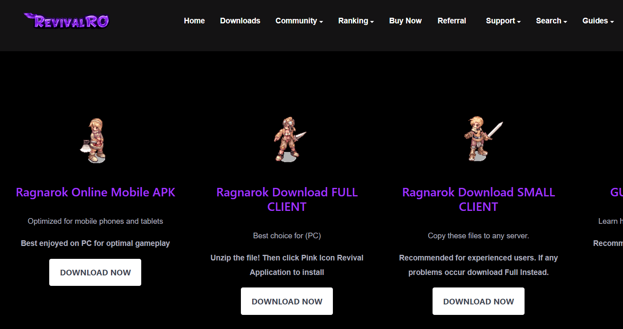This screenshot has height=329, width=623.
Task: Click the RevivalRO logo
Action: point(67,21)
